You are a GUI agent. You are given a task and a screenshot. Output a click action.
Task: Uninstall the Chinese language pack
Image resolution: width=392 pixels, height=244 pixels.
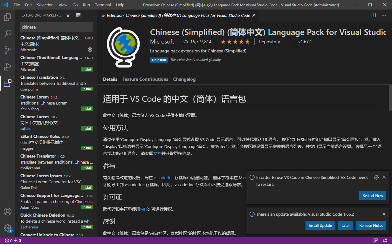click(159, 60)
